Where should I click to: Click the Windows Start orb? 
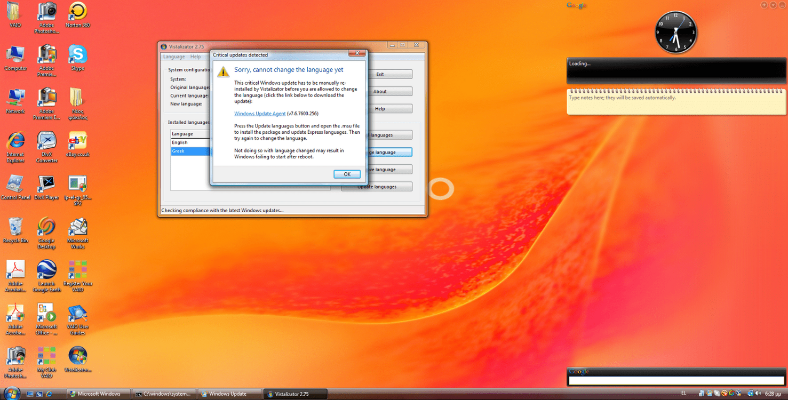pyautogui.click(x=11, y=394)
